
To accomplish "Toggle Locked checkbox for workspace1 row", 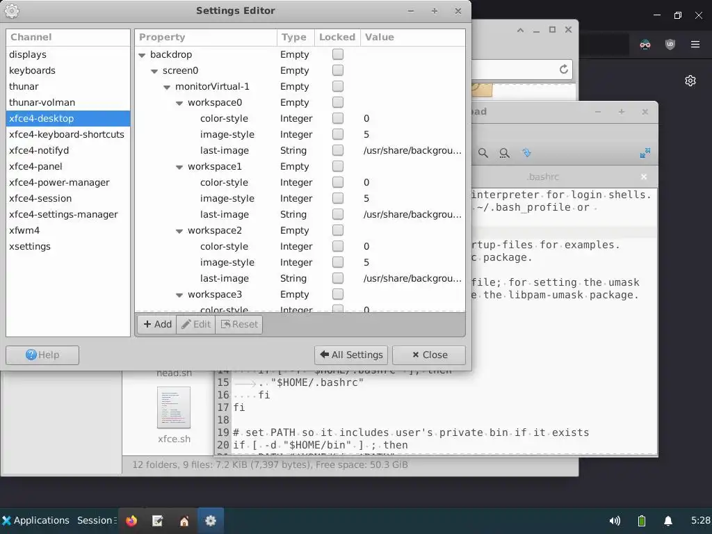I will point(337,166).
